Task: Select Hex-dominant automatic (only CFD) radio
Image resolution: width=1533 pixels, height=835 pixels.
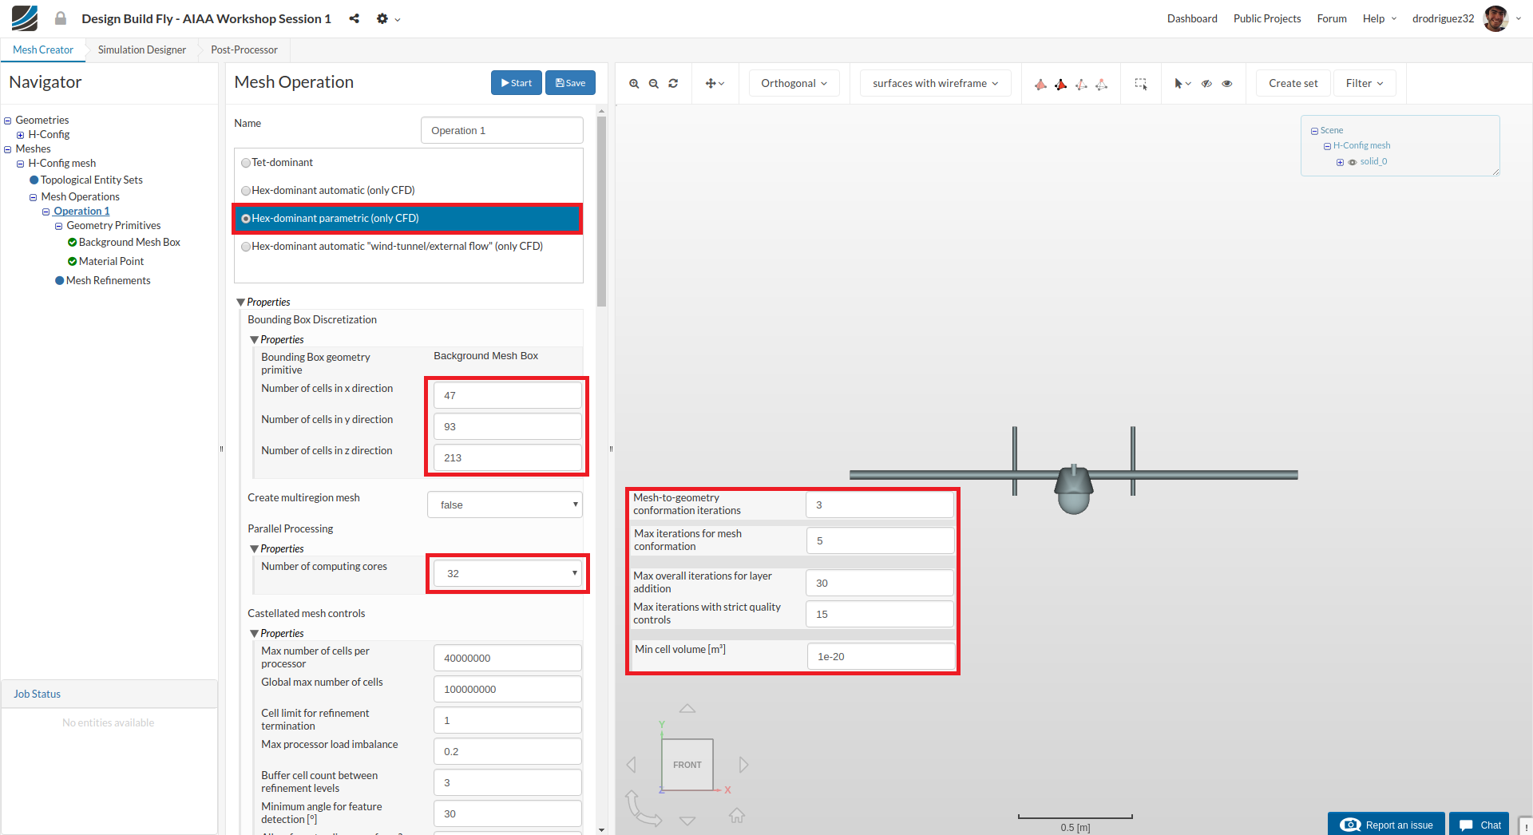Action: tap(246, 191)
